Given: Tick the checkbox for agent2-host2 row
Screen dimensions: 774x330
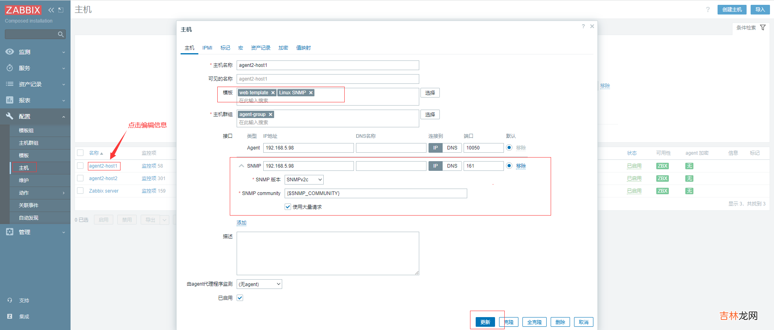Looking at the screenshot, I should pyautogui.click(x=80, y=178).
